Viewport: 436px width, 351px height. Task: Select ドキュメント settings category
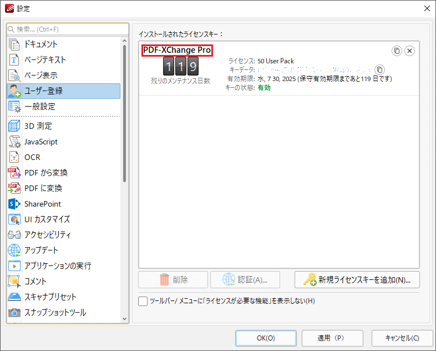[64, 44]
